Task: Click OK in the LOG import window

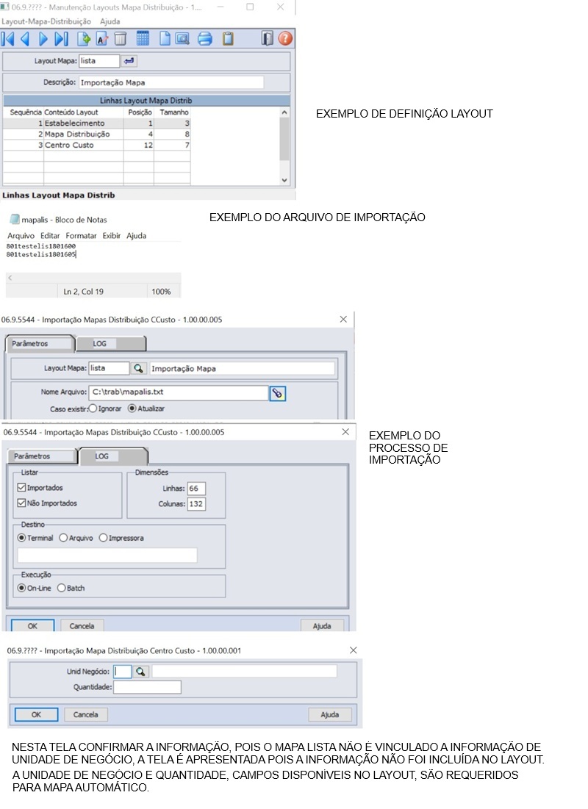Action: [32, 626]
